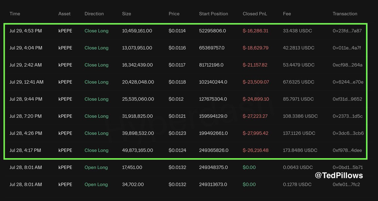Click the fee 53.4479 USDC
Screen dimensions: 378x201
pyautogui.click(x=299, y=65)
